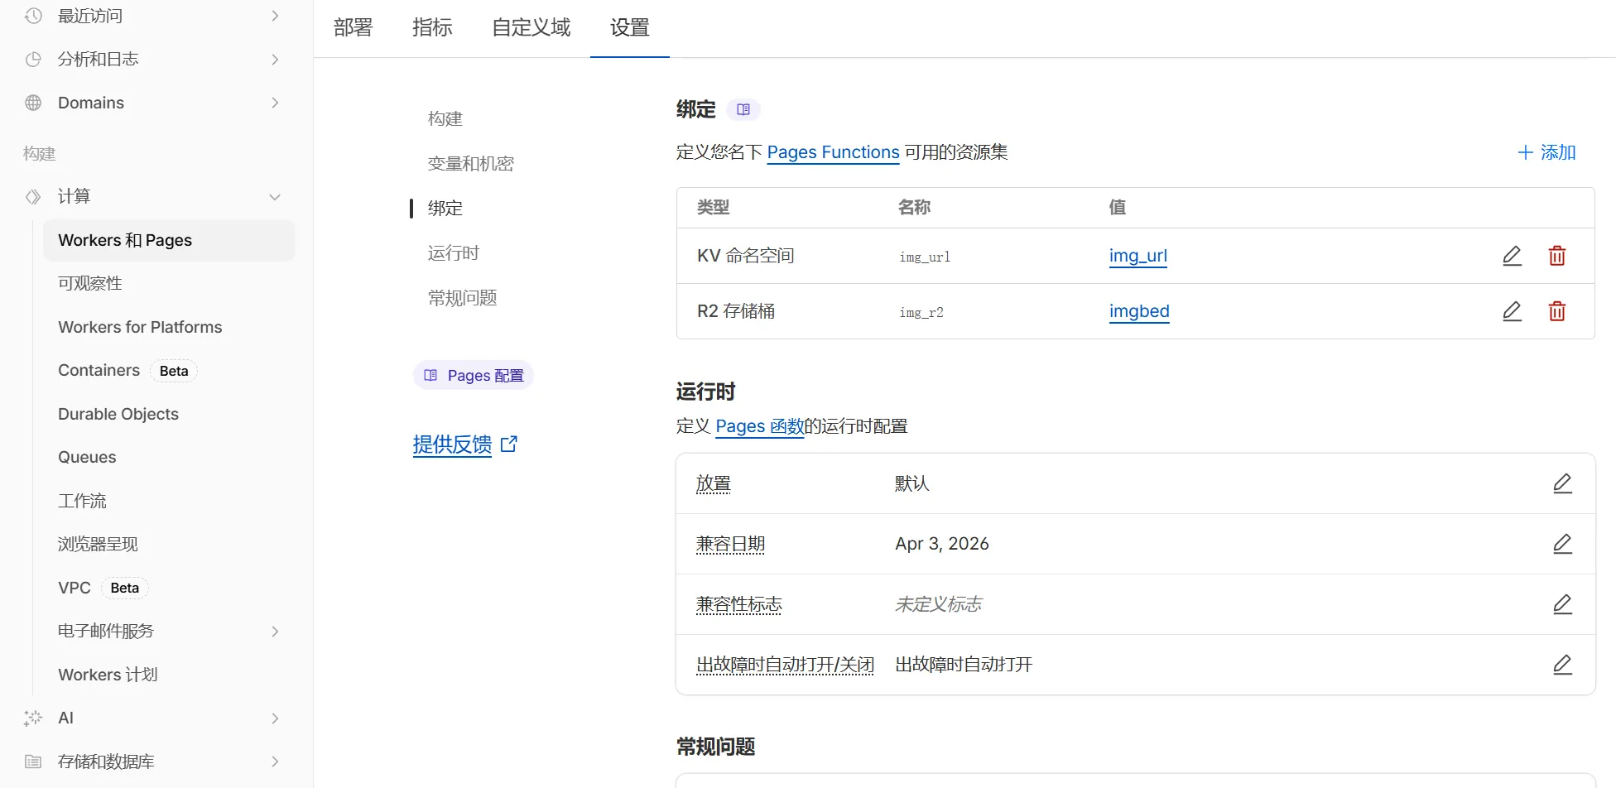Screen dimensions: 1616x788
Task: Delete the imgbed R2 bucket binding
Action: pos(1556,311)
